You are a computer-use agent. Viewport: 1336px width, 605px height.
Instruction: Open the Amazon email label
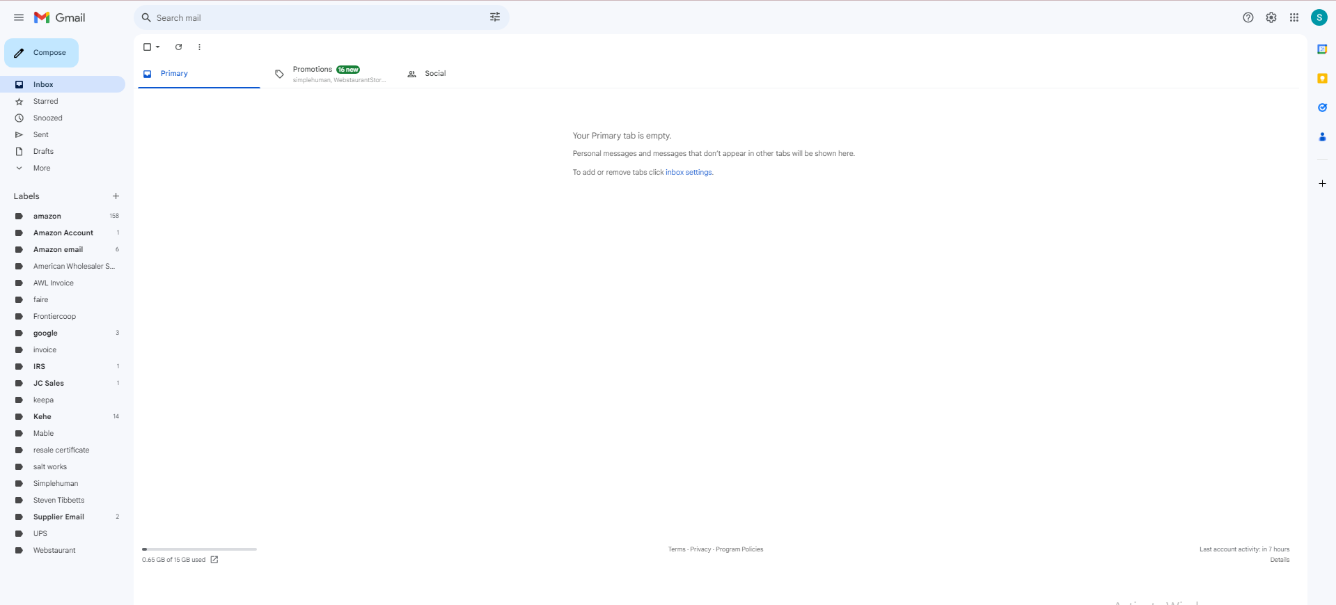(x=63, y=249)
